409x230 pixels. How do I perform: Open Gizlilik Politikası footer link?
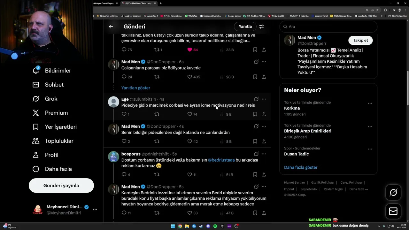pos(322,183)
